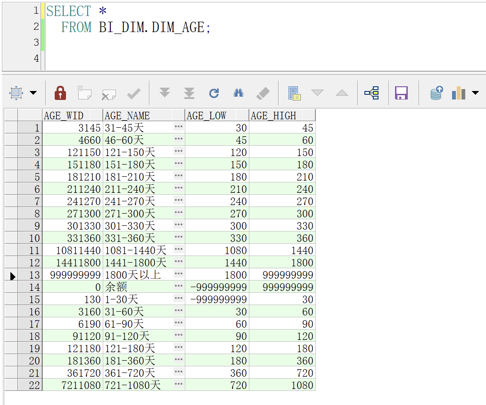Click the insert record icon
The image size is (486, 405).
point(84,93)
